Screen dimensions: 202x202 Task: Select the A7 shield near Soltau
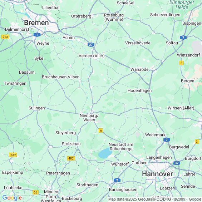183,38
